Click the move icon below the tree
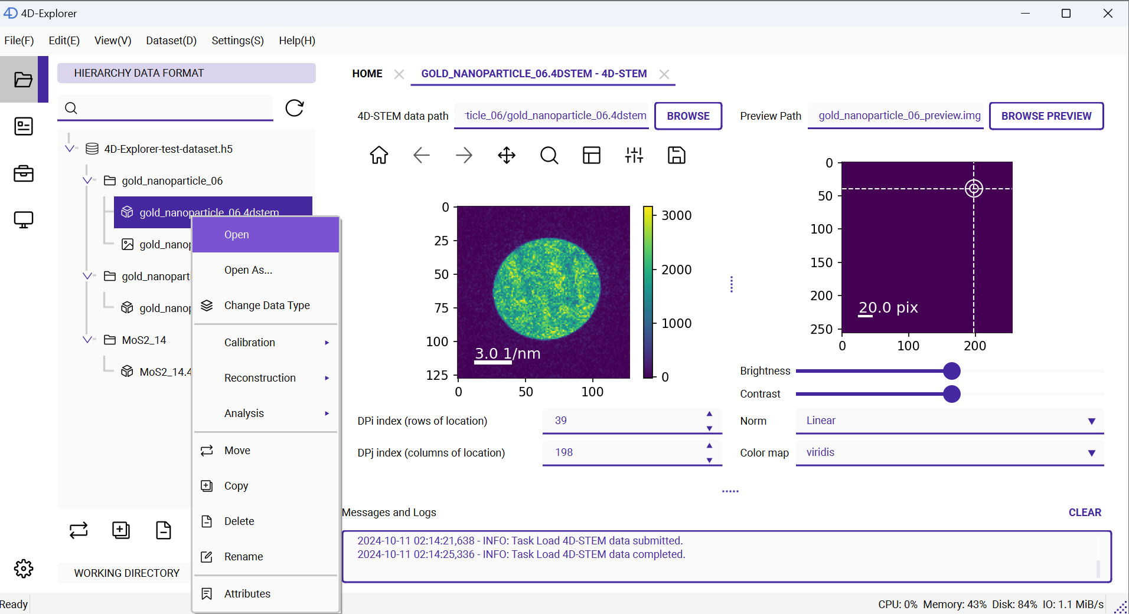Screen dimensions: 1129x614 pyautogui.click(x=79, y=530)
